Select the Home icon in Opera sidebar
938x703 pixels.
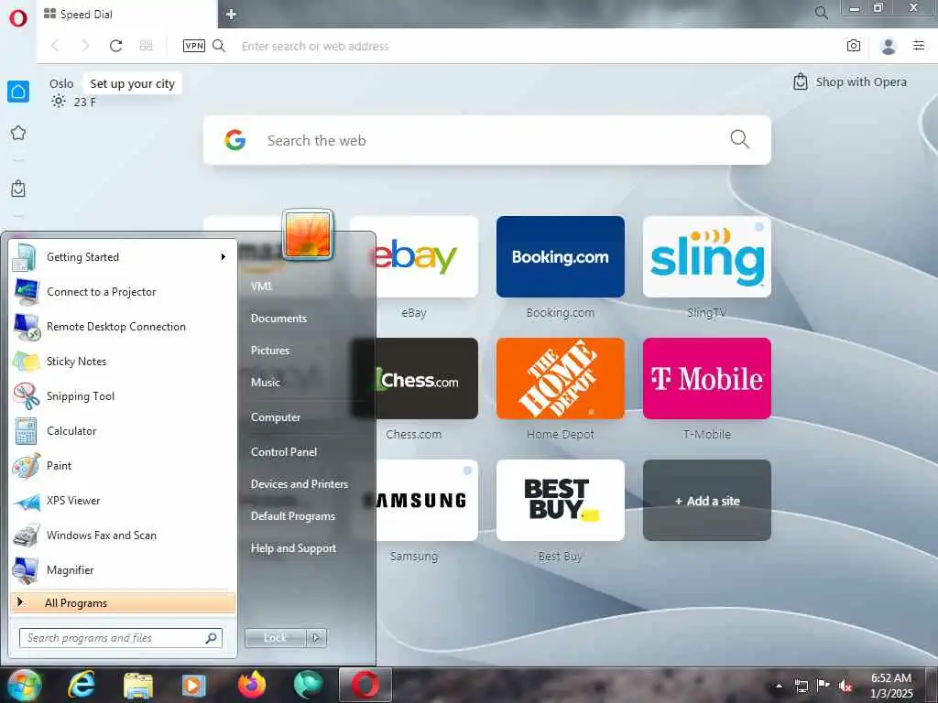point(18,92)
